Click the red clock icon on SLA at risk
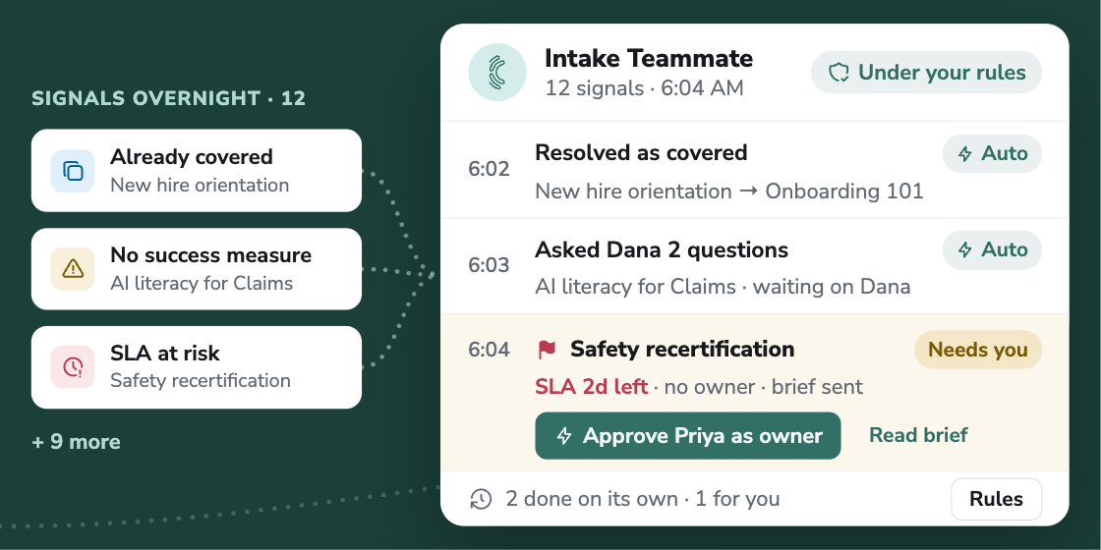This screenshot has height=550, width=1101. (73, 367)
